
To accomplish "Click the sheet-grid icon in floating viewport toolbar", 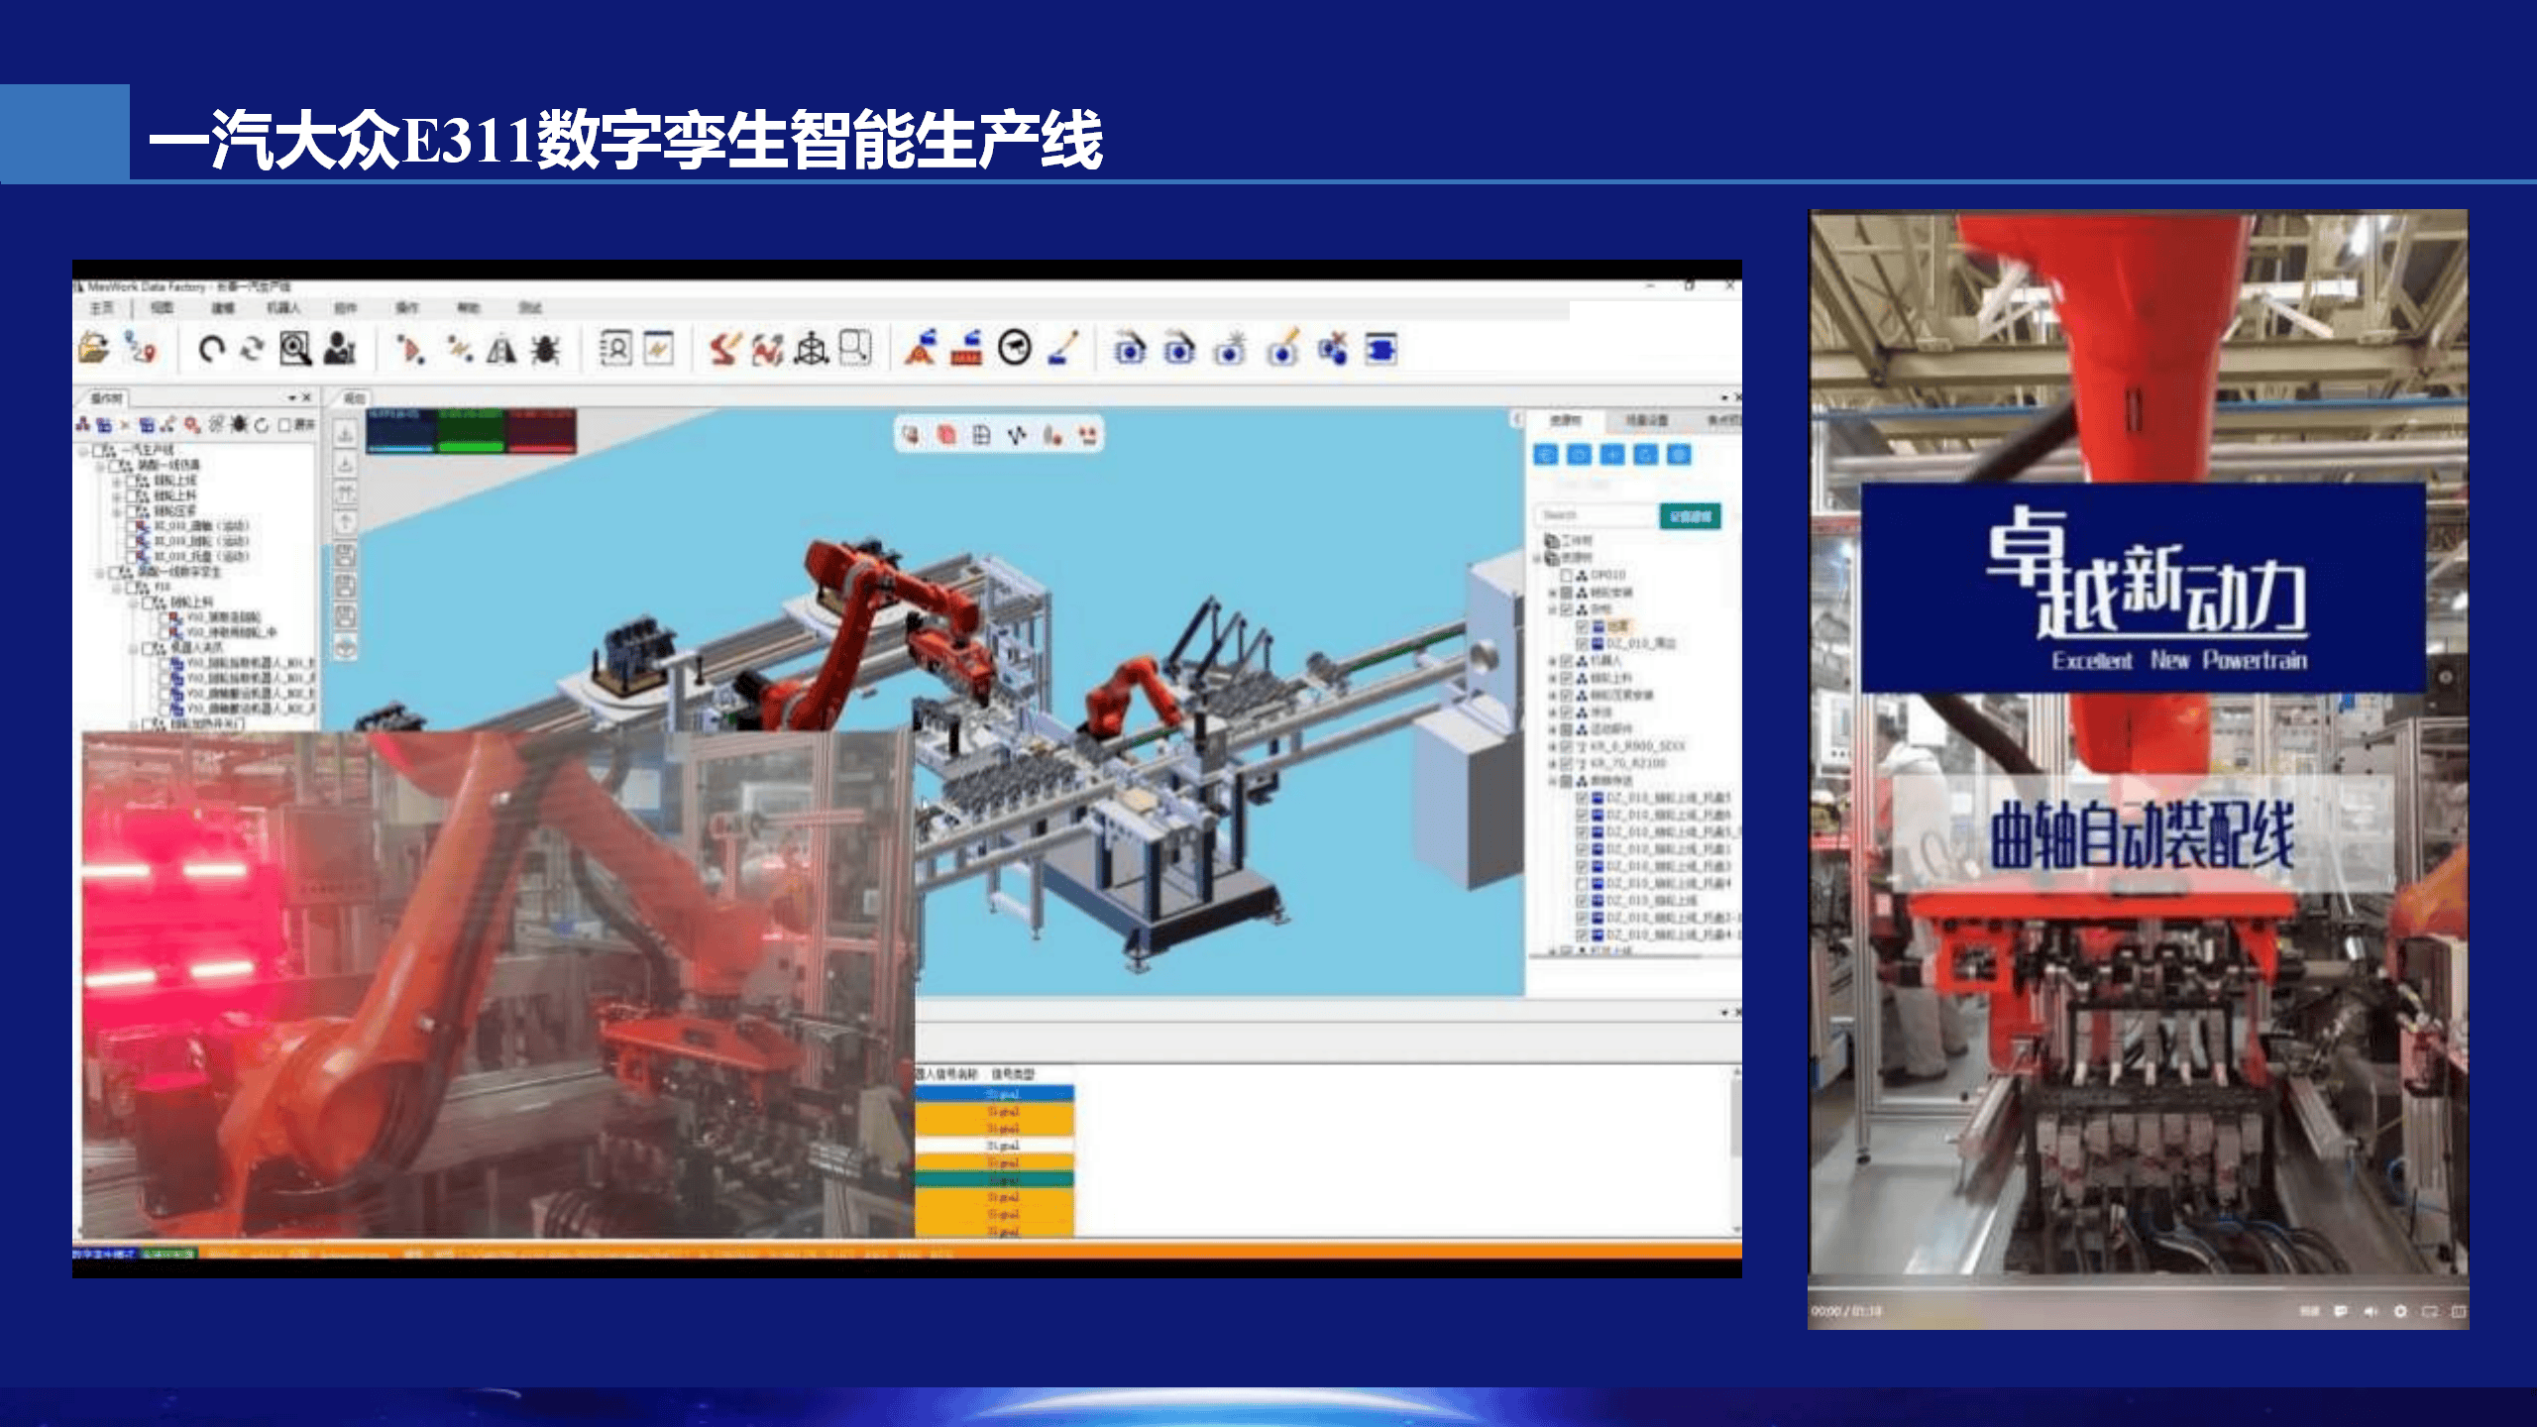I will pos(981,435).
